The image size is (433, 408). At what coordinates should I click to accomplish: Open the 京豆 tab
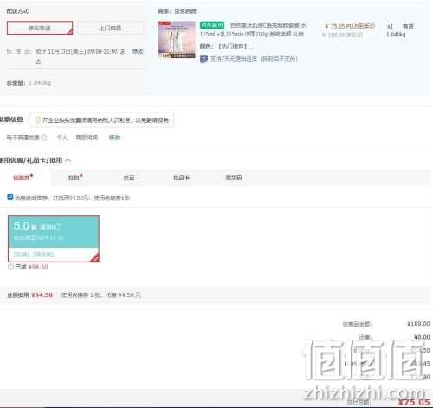tap(129, 178)
